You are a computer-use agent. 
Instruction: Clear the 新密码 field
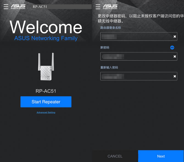(x=175, y=56)
